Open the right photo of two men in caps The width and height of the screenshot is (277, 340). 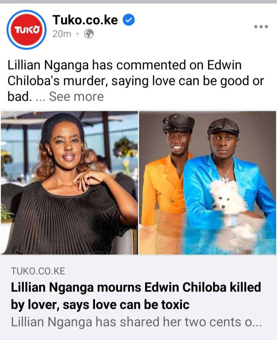(207, 183)
